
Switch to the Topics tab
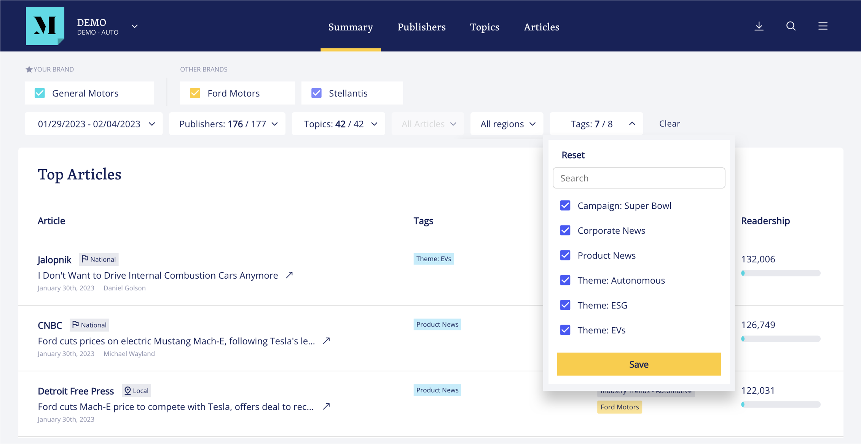484,27
